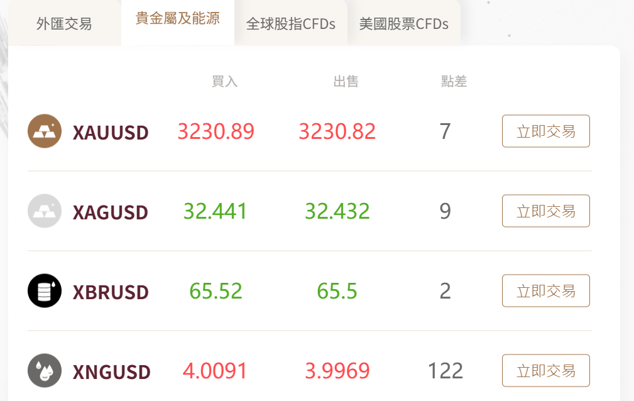The image size is (634, 401).
Task: Click the XAUUSD gold bars icon
Action: 45,131
